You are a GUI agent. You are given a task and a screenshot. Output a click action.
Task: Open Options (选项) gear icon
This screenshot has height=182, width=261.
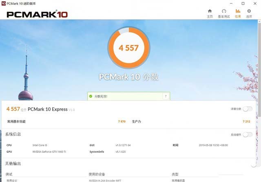[249, 11]
